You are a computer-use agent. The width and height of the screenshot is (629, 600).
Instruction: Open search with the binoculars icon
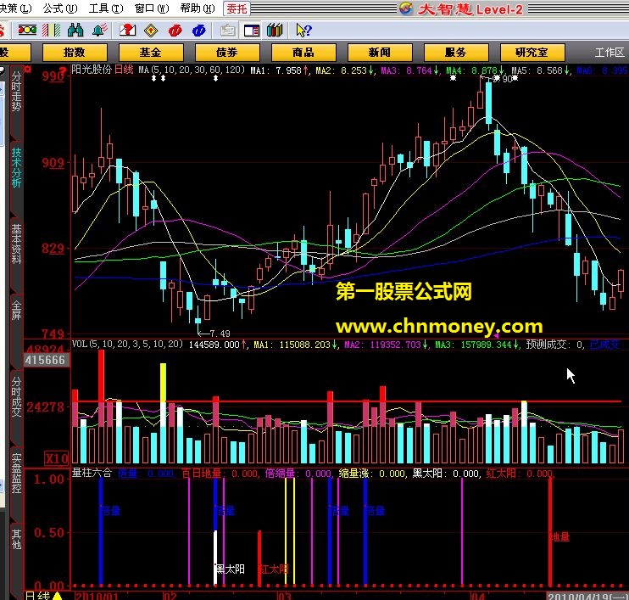click(75, 30)
